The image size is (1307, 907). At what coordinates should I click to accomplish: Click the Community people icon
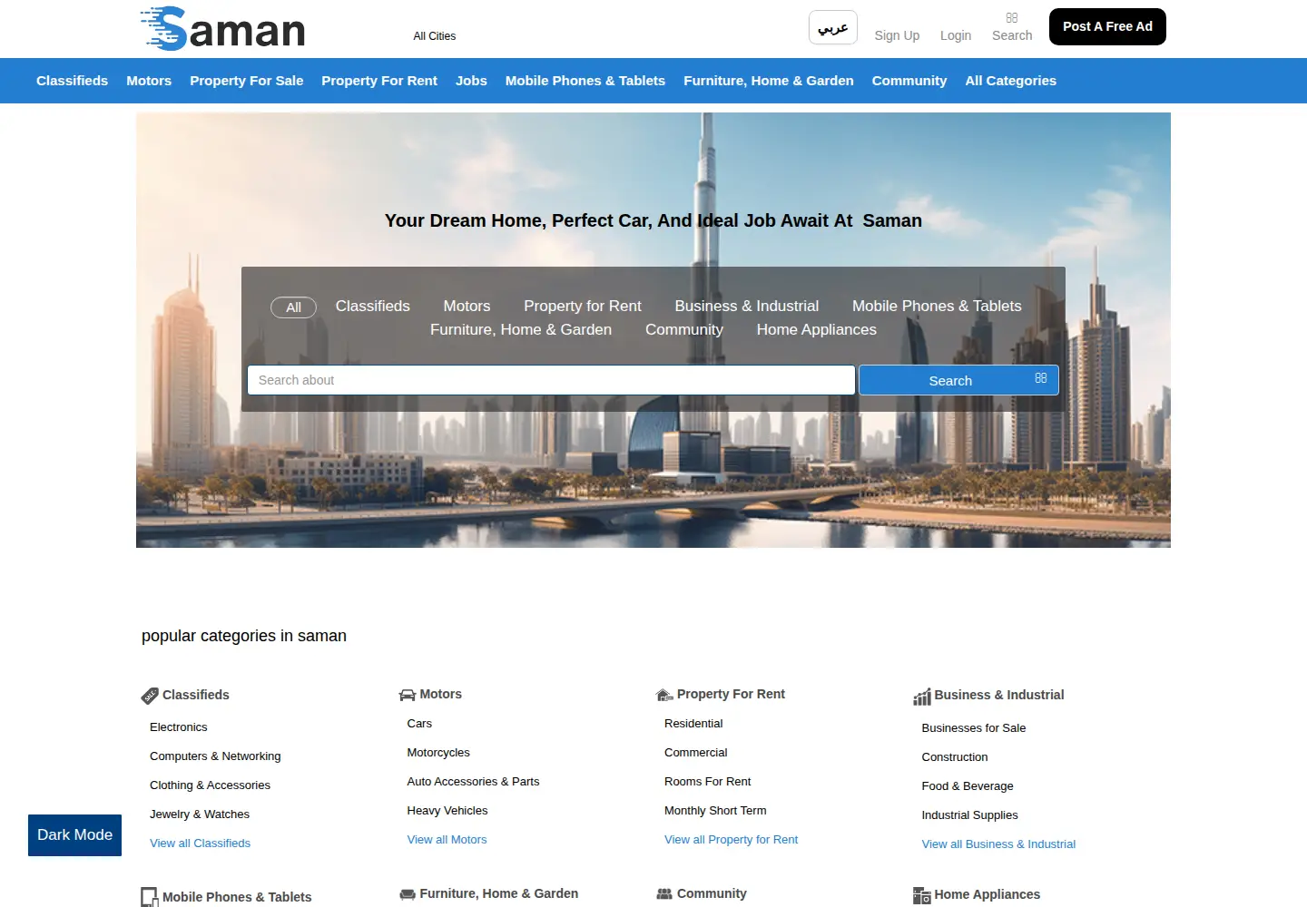click(664, 894)
